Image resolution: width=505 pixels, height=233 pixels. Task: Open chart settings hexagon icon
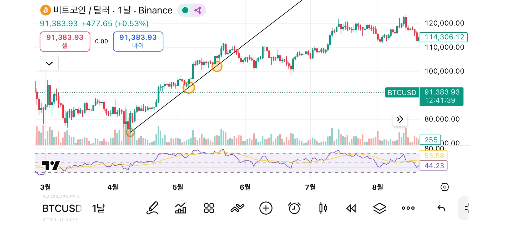[445, 187]
